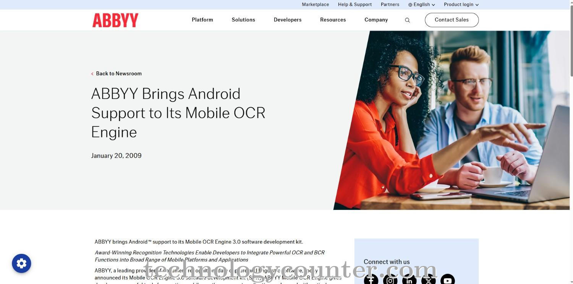Click the Contact Sales button
Viewport: 573px width, 284px height.
pos(452,19)
